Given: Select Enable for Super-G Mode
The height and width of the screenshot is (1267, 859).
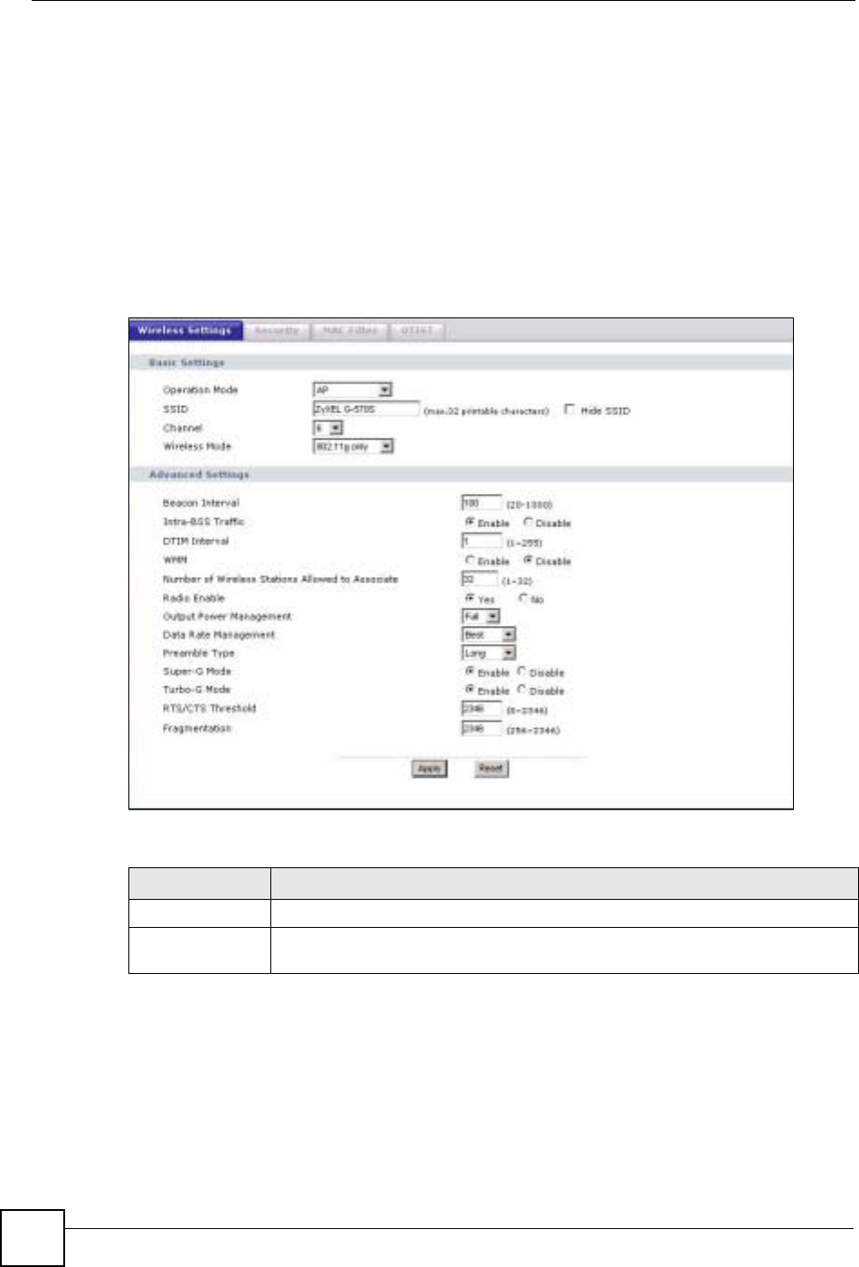Looking at the screenshot, I should pos(470,671).
